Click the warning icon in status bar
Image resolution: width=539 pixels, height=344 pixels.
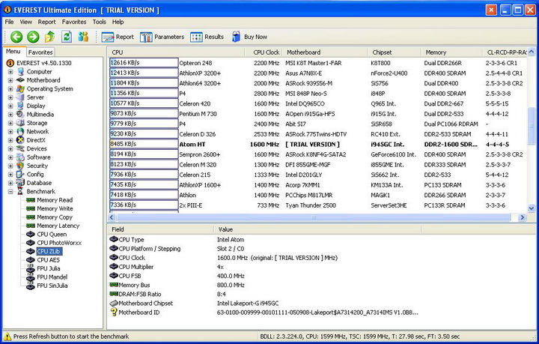pyautogui.click(x=7, y=337)
